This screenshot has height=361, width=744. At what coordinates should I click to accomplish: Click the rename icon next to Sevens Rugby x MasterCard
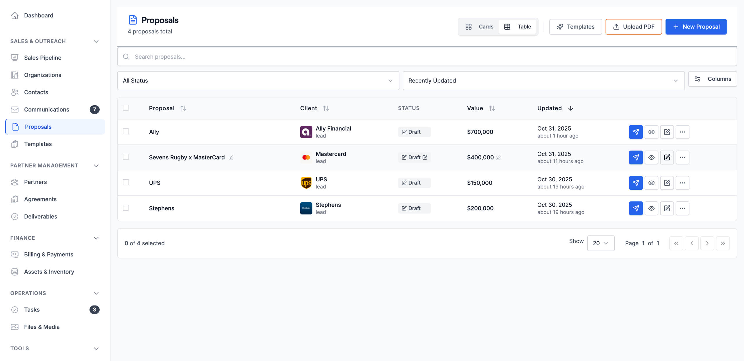coord(231,158)
